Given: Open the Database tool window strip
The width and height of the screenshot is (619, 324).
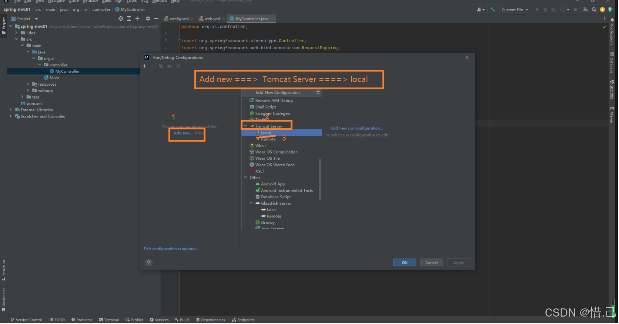Looking at the screenshot, I should [612, 63].
